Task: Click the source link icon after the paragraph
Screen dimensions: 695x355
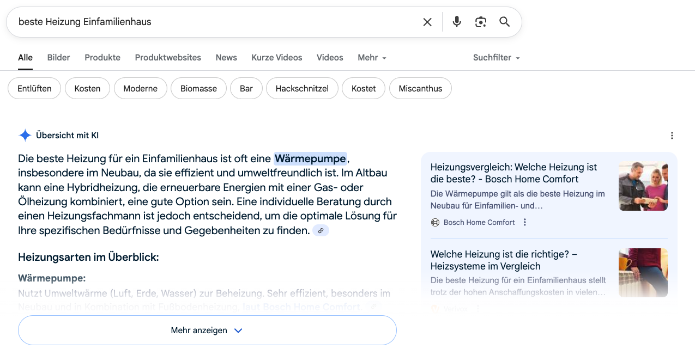Action: [x=321, y=231]
